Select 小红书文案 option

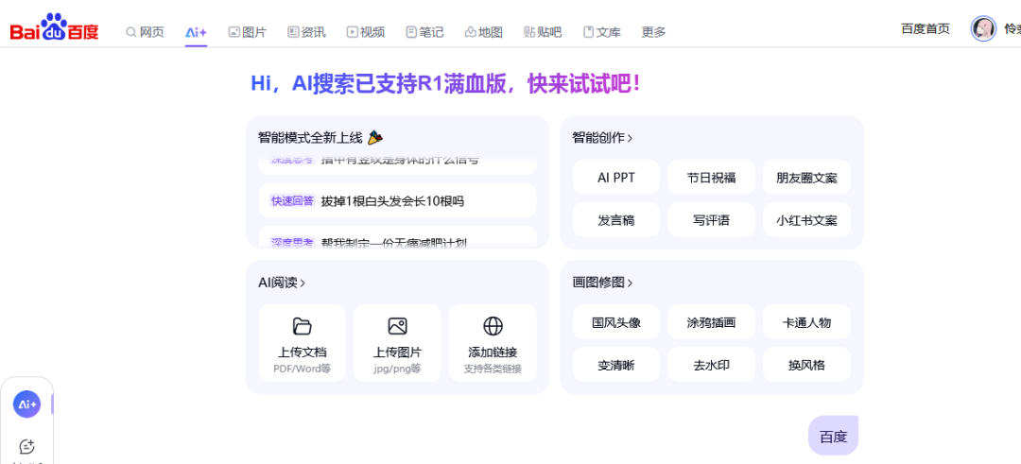pos(806,220)
